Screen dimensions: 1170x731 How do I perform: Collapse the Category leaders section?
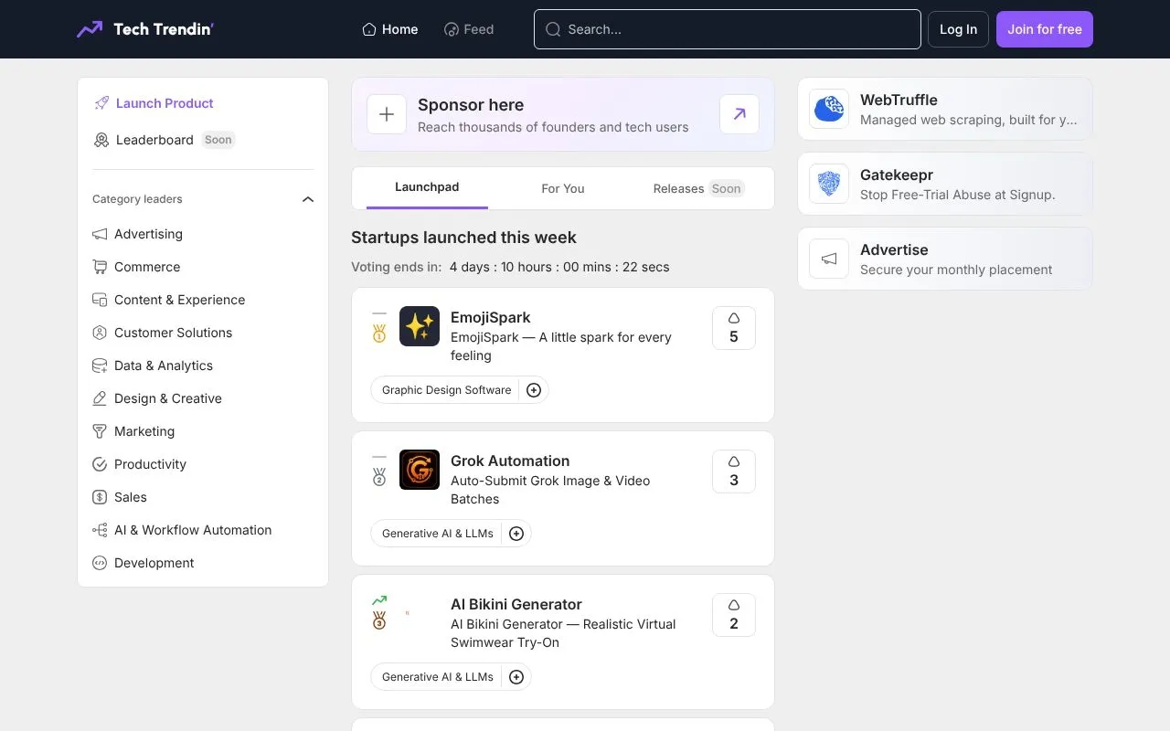tap(308, 199)
